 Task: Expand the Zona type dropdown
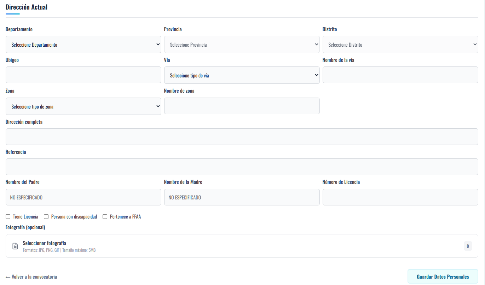tap(83, 106)
